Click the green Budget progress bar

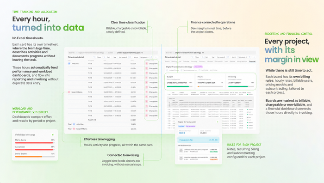178,87
